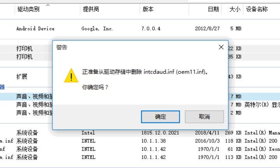Viewport: 280px width, 168px height.
Task: Sort list by 提供商 column header
Action: (110, 9)
